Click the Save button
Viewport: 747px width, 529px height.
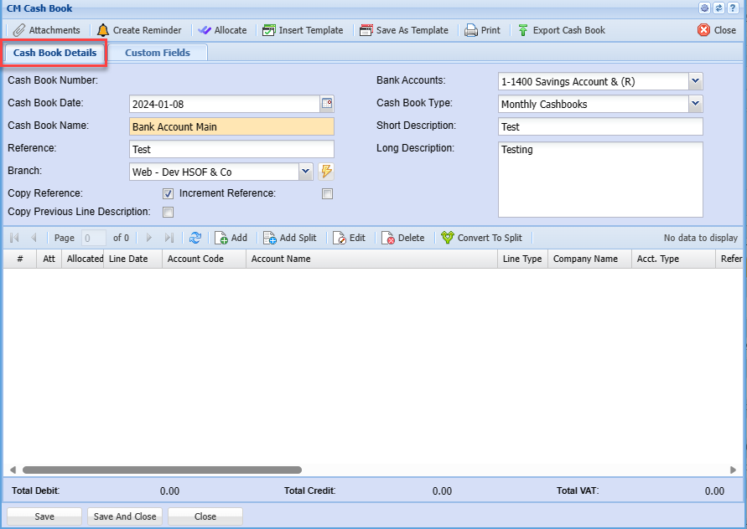pyautogui.click(x=44, y=516)
